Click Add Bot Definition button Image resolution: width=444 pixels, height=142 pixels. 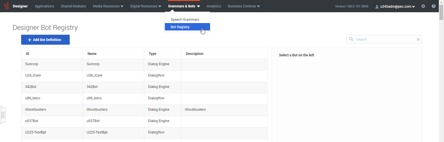click(x=45, y=40)
